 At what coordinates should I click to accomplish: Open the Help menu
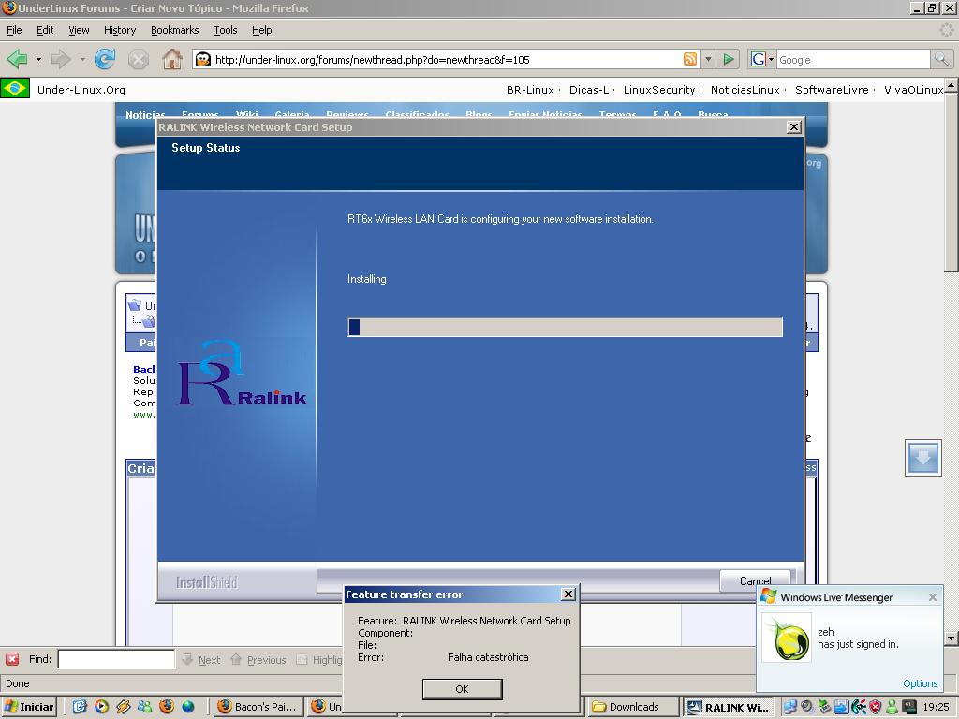[262, 30]
